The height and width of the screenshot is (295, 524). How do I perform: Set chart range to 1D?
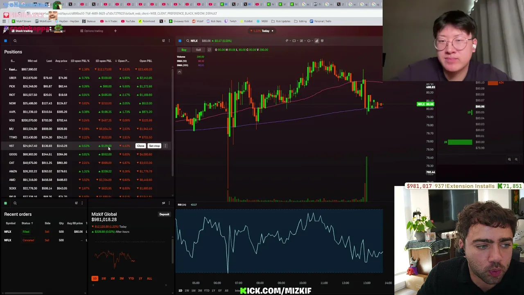[180, 291]
